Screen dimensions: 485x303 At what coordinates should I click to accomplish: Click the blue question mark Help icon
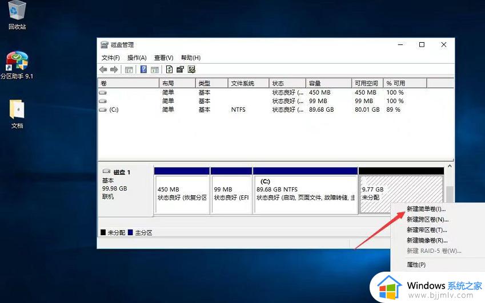click(x=143, y=69)
